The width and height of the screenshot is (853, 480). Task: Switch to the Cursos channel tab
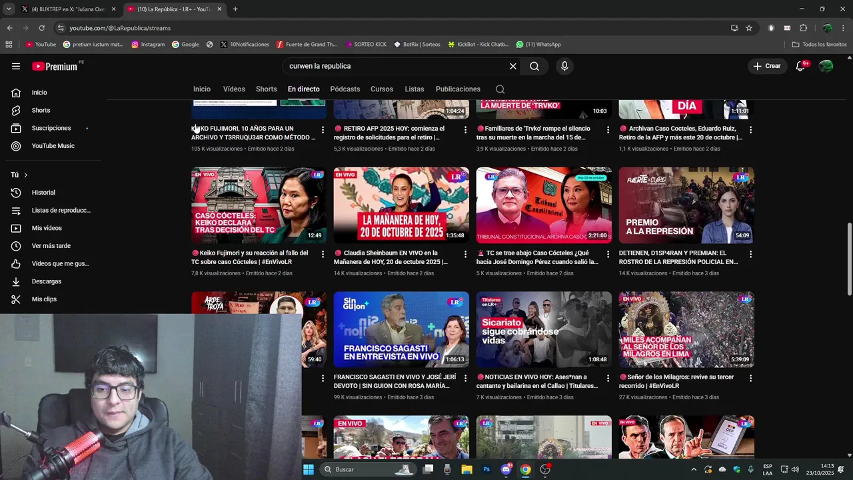click(x=382, y=89)
